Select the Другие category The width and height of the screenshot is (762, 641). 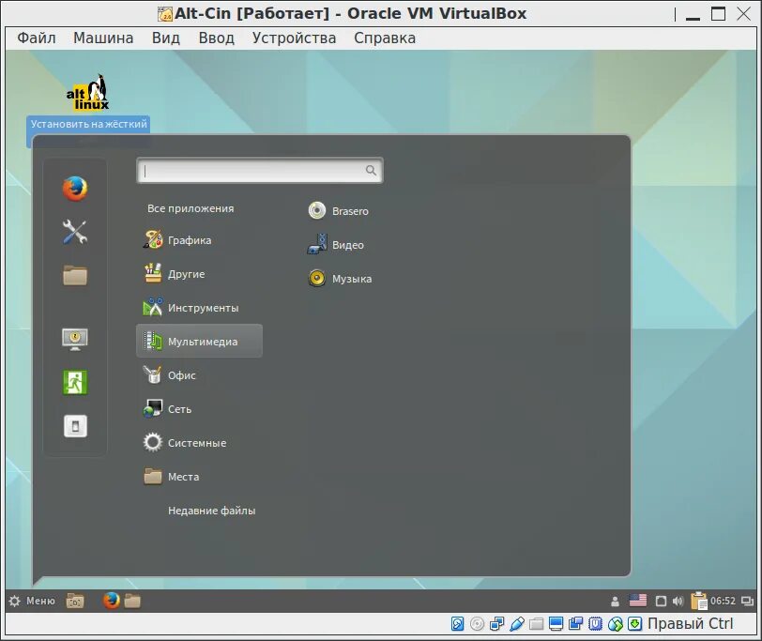click(199, 274)
